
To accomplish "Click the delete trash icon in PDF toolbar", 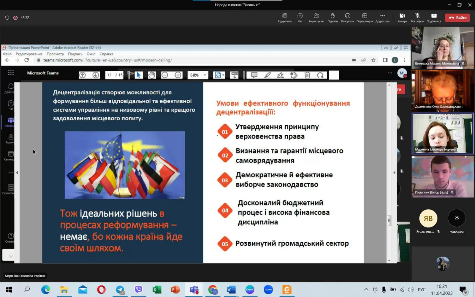I will point(307,75).
